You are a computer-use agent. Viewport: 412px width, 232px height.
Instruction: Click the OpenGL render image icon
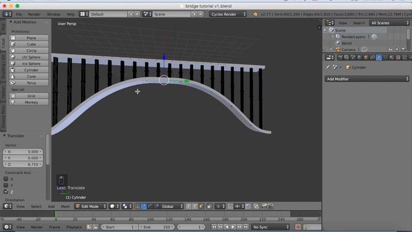264,206
